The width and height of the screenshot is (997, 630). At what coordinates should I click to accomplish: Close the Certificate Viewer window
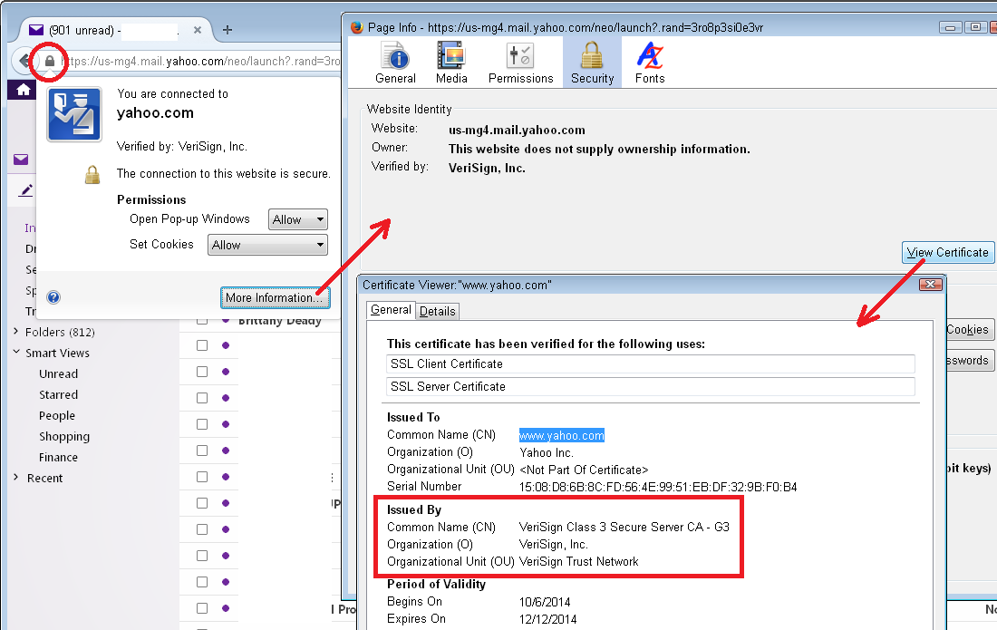[930, 284]
